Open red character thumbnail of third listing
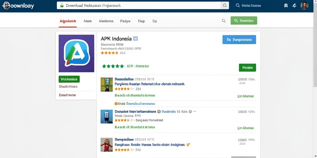The height and width of the screenshot is (158, 317). (106, 145)
